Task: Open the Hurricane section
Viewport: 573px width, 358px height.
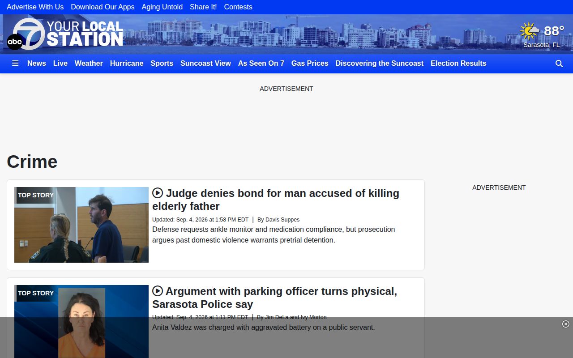Action: coord(127,63)
